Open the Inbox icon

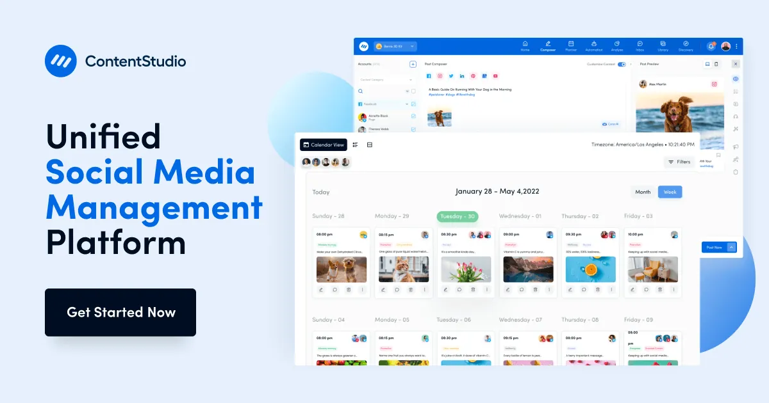640,47
